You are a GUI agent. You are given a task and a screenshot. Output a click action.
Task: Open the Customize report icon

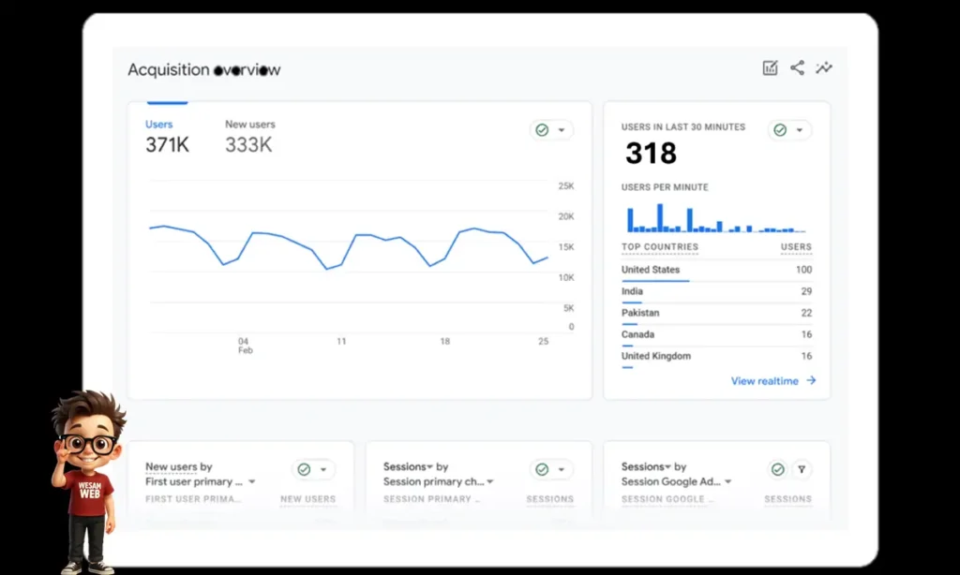coord(770,67)
